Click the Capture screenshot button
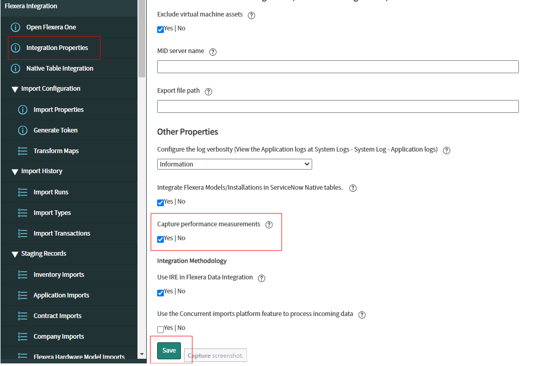Screen dimensions: 552x366 (x=215, y=355)
